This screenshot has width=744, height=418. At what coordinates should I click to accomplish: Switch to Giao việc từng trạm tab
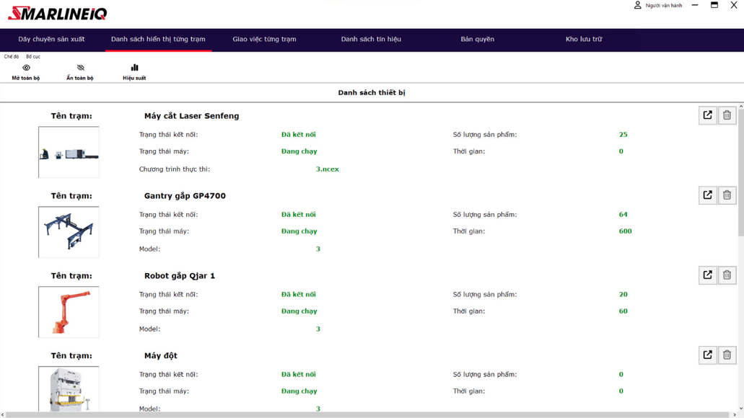click(264, 40)
